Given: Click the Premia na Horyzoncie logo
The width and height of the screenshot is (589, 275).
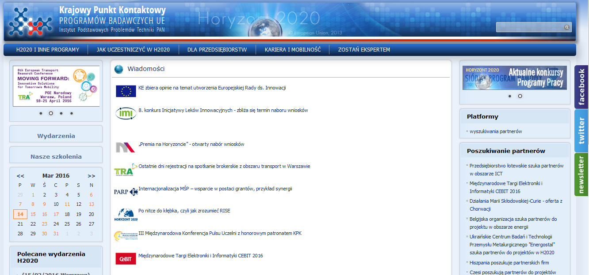Looking at the screenshot, I should tap(125, 147).
